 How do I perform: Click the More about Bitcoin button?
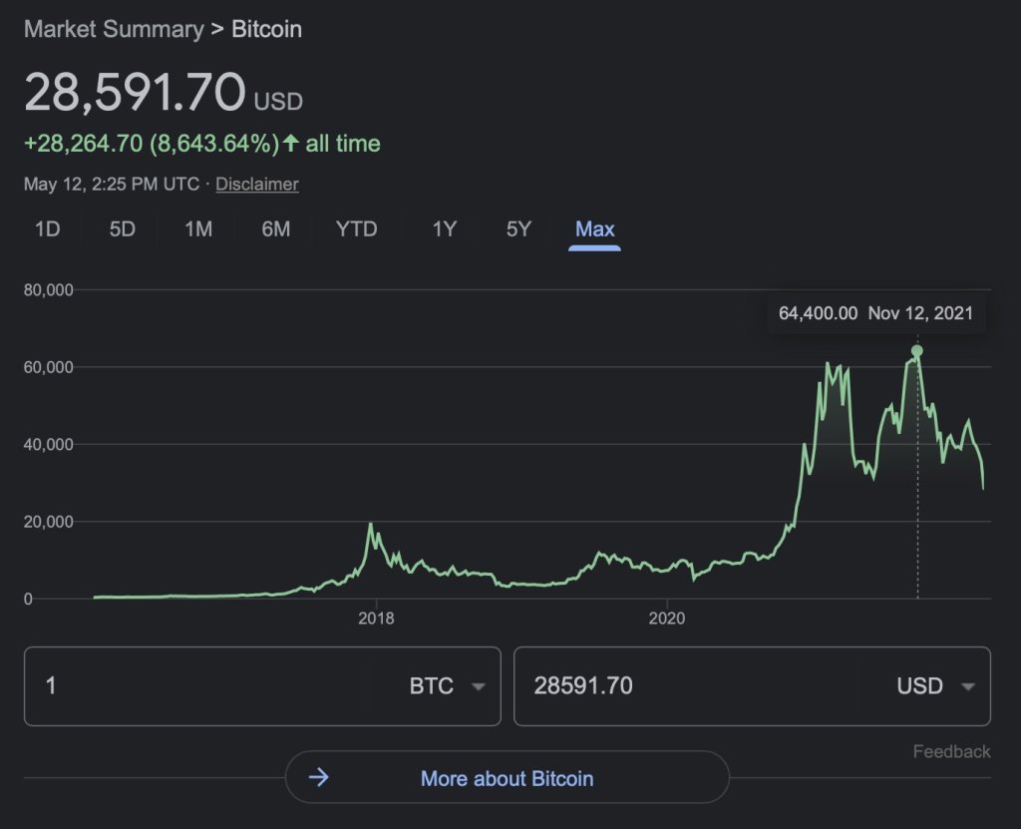pos(508,777)
